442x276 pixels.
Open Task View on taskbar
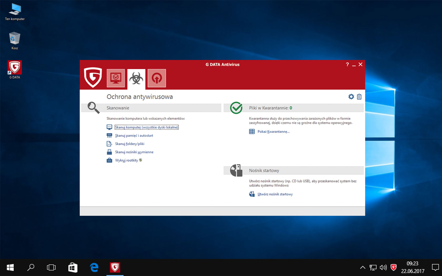51,268
